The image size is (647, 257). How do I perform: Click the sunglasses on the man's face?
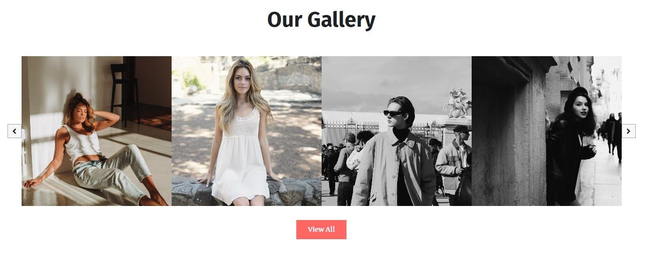(393, 113)
